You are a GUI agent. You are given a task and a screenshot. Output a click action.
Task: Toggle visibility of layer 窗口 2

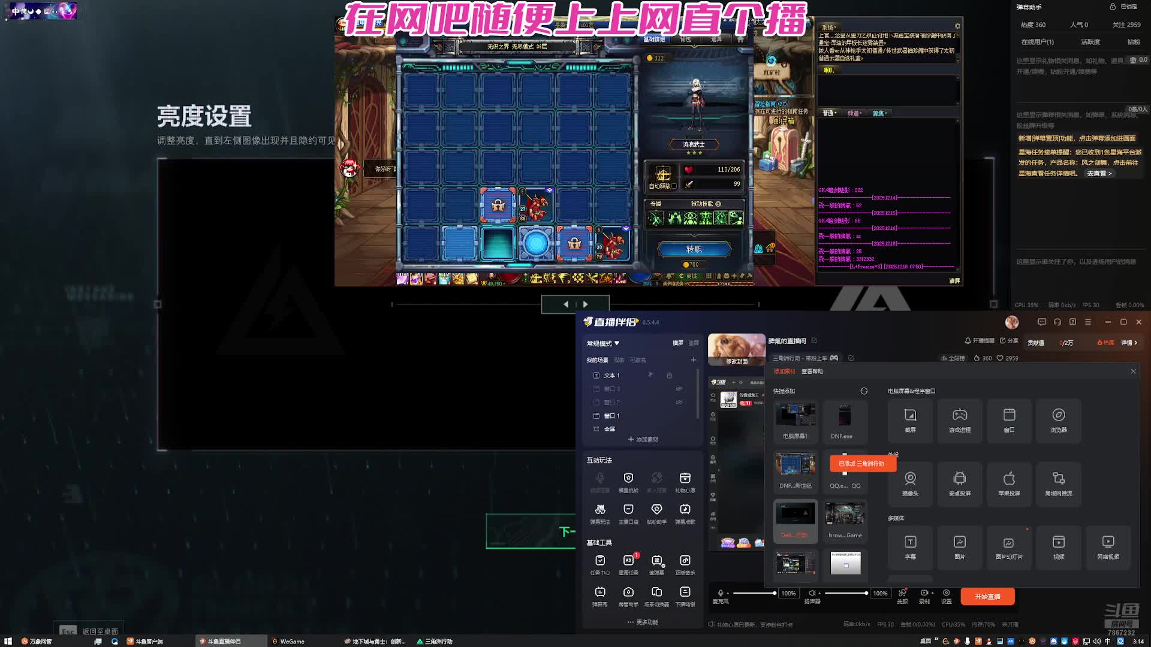coord(679,403)
